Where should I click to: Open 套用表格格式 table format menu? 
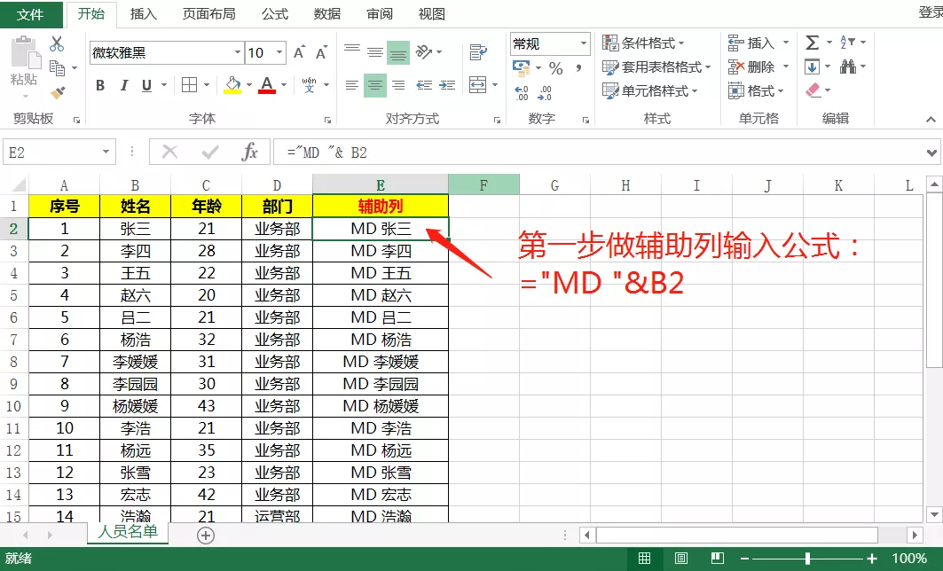point(656,67)
